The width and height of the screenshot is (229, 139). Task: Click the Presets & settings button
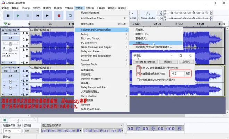click(x=145, y=62)
